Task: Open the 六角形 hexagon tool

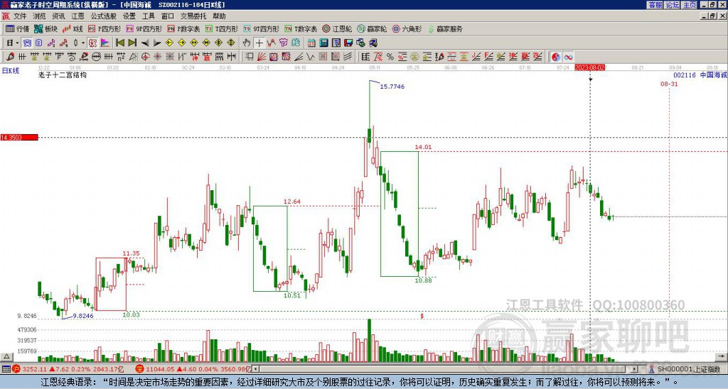Action: 407,28
